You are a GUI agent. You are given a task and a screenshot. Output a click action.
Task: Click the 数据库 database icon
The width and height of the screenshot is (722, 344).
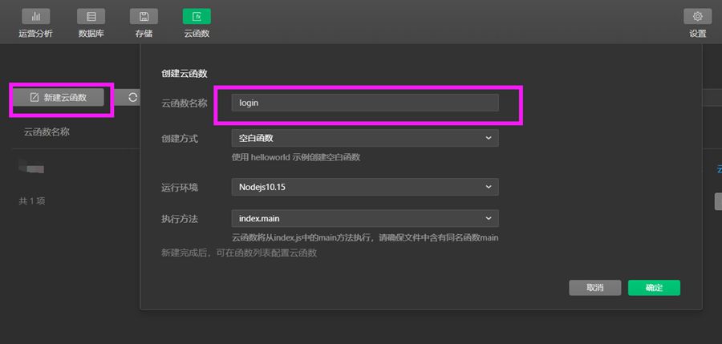[91, 16]
